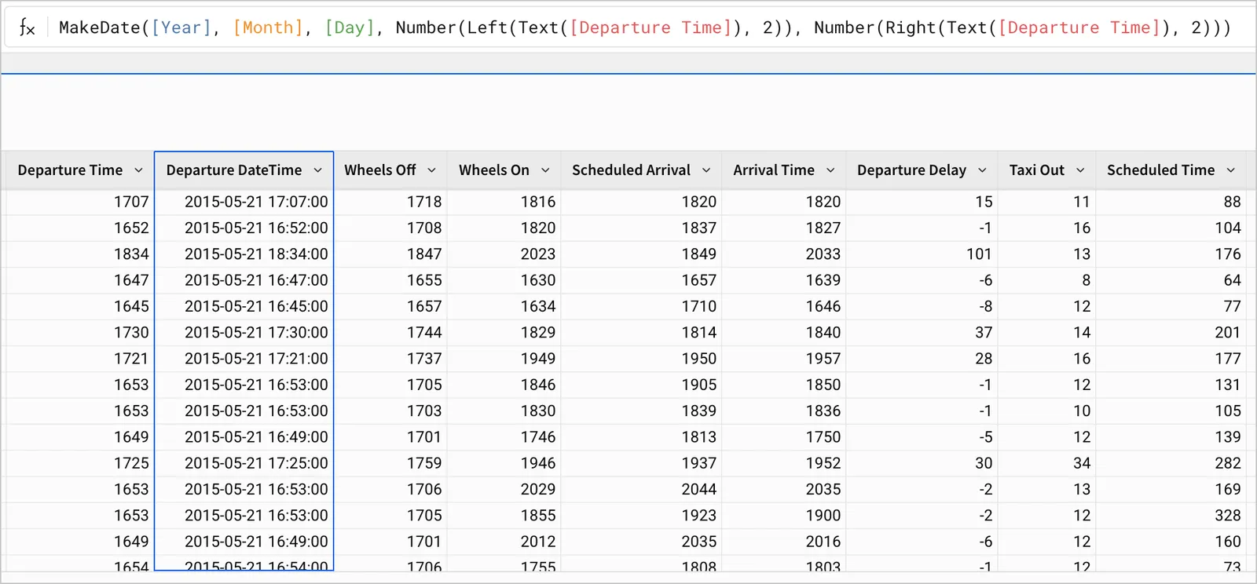1257x584 pixels.
Task: Click Departure Delay cell 101
Action: coord(922,254)
